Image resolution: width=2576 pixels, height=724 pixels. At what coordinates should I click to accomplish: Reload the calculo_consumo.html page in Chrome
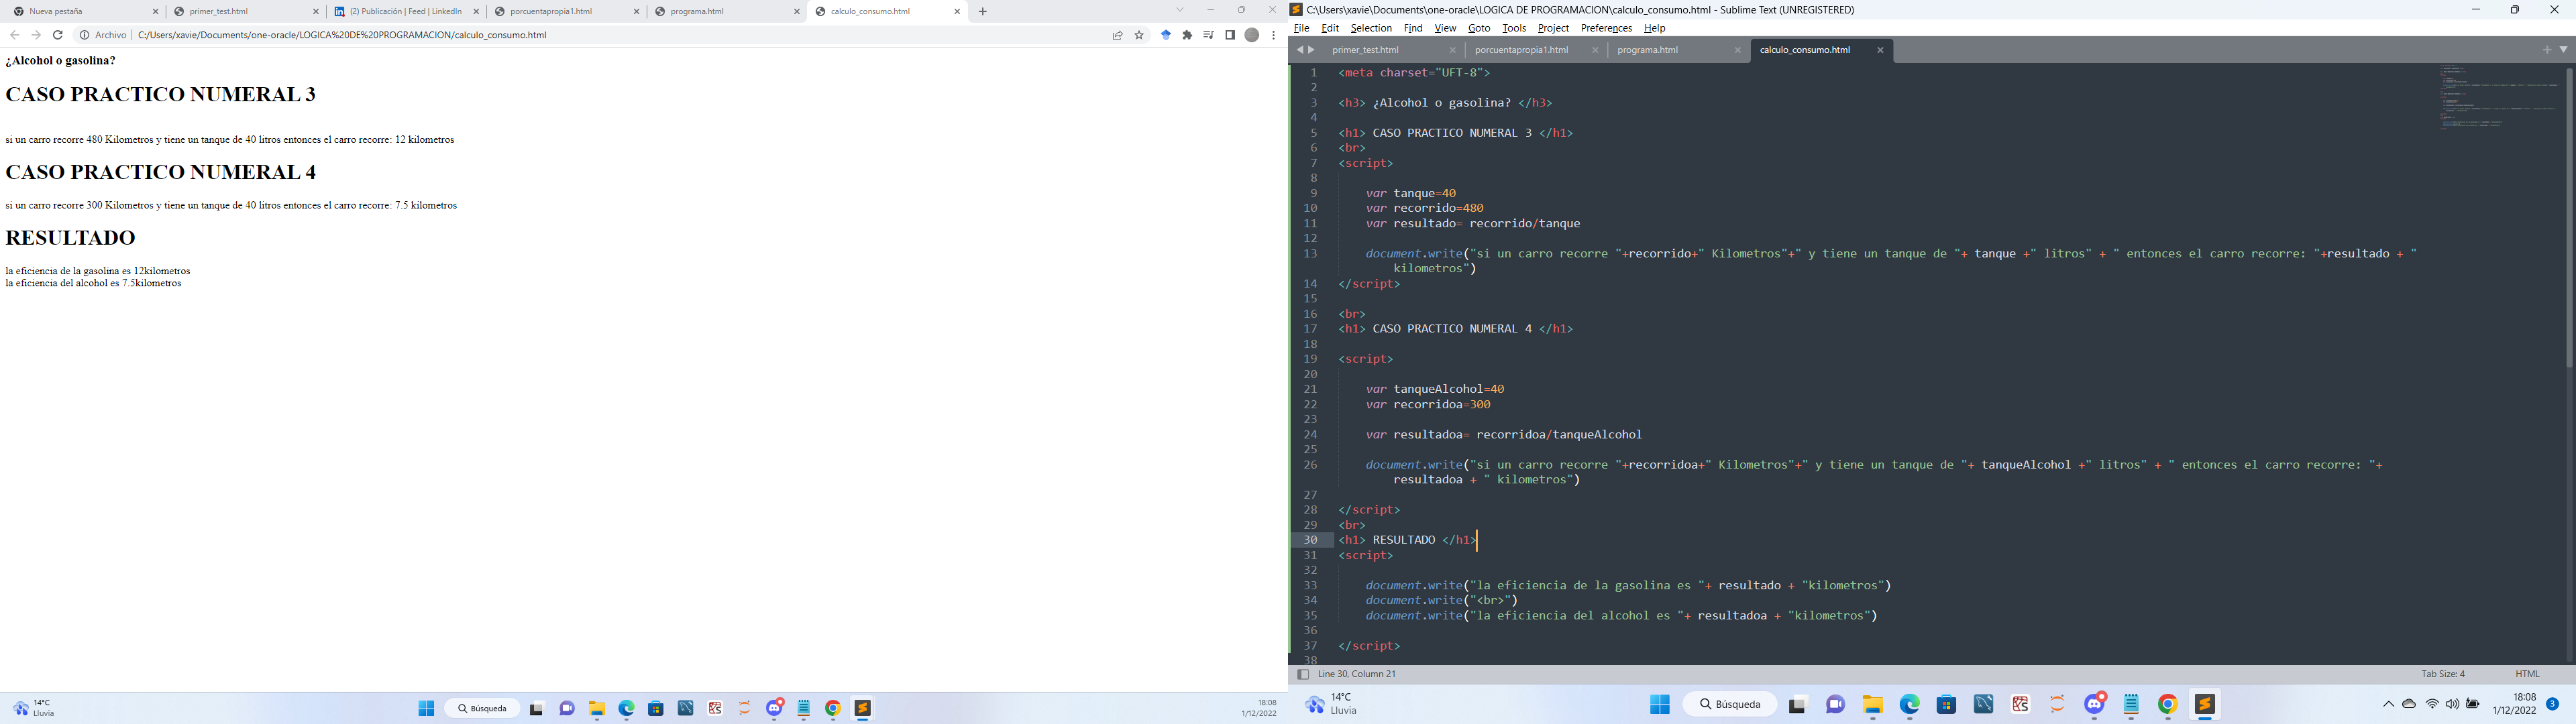pyautogui.click(x=58, y=35)
